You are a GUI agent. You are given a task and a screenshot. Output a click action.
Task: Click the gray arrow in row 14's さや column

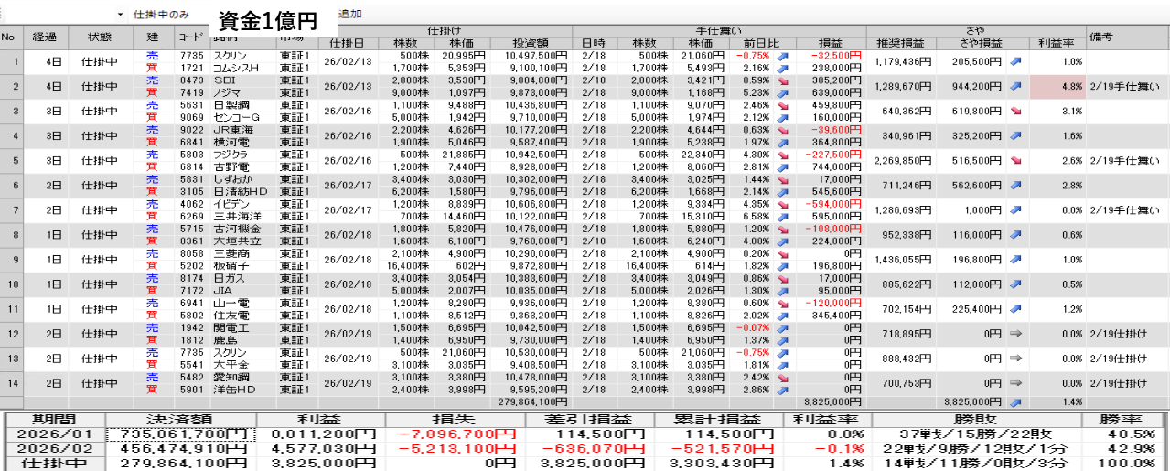point(1017,385)
